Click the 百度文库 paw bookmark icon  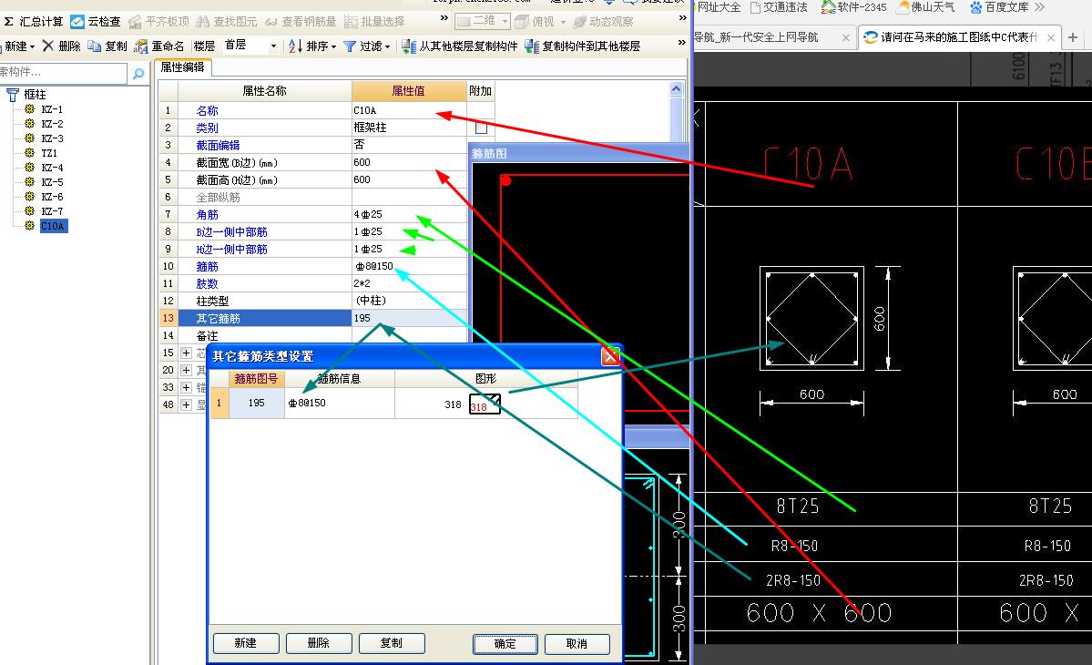pyautogui.click(x=976, y=7)
